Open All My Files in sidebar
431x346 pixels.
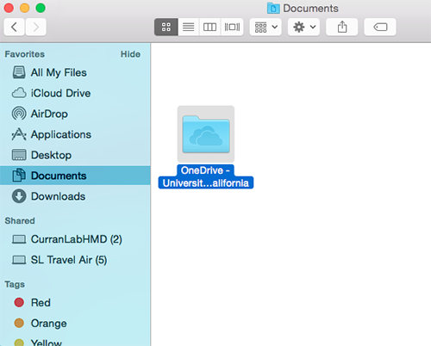click(75, 72)
